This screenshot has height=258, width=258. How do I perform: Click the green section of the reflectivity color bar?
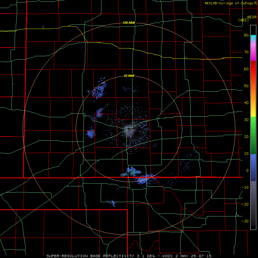253,135
